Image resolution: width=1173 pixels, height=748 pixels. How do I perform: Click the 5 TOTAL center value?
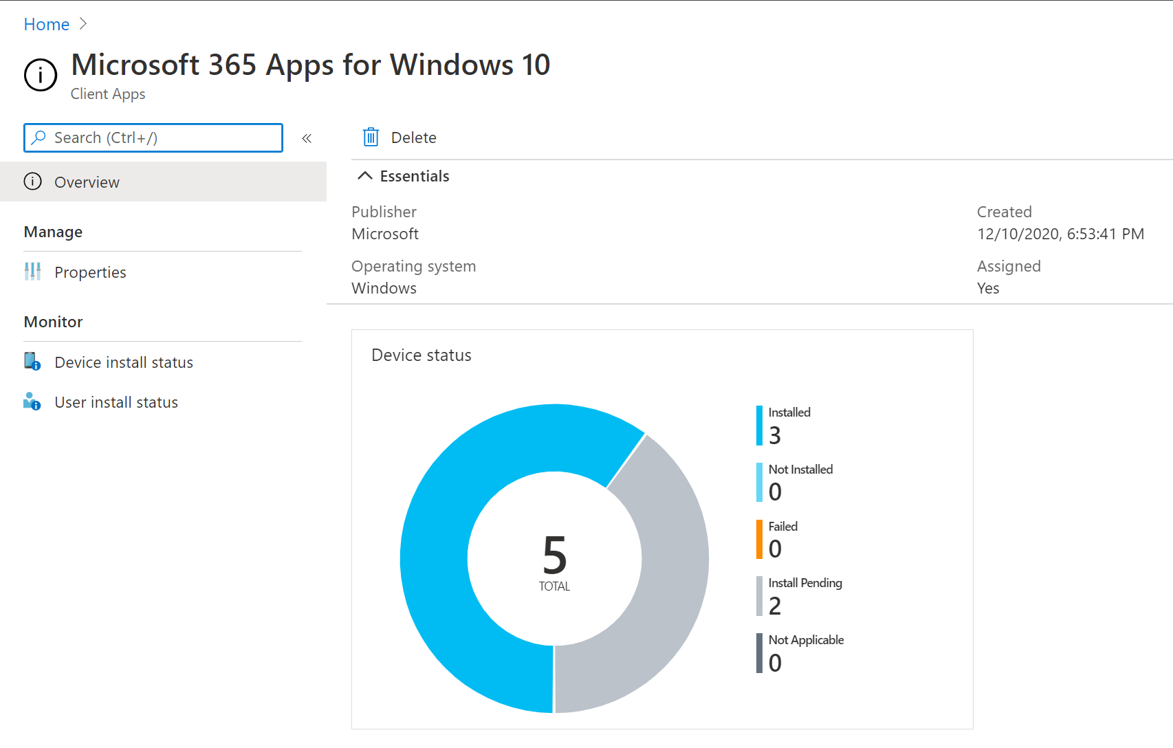[x=554, y=562]
